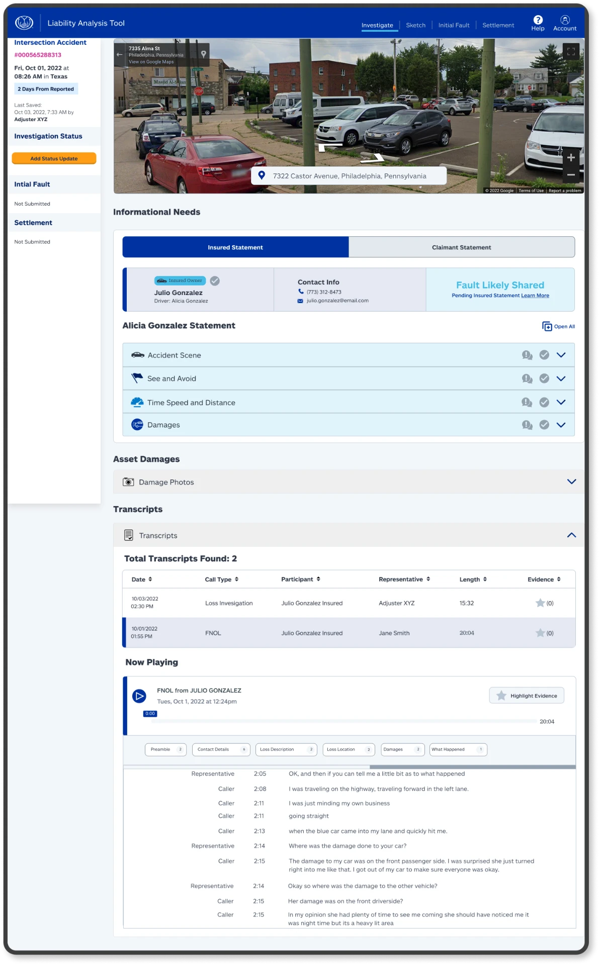
Task: Click the flag icon in See and Avoid row
Action: [137, 378]
